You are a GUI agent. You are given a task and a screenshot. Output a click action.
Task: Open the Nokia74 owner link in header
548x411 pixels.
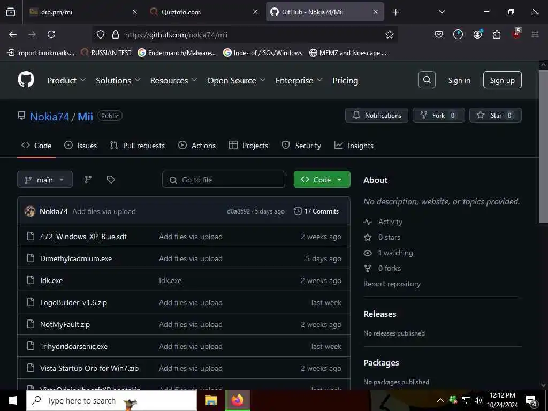pyautogui.click(x=49, y=116)
